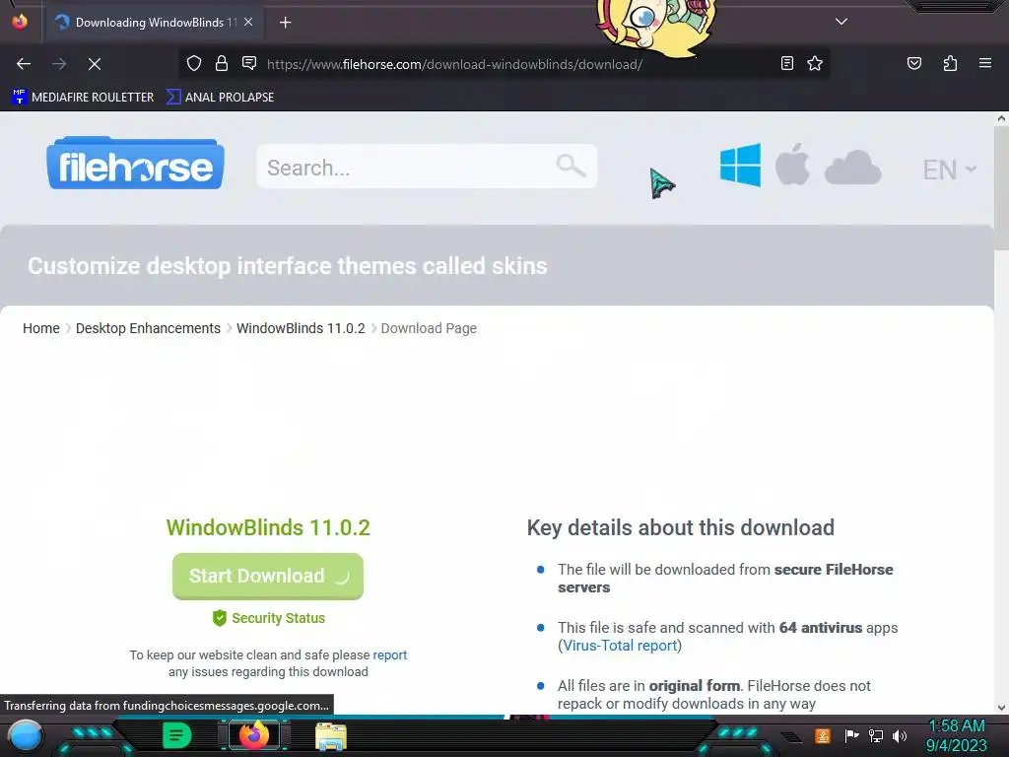Click the FileHorse logo

click(x=135, y=163)
